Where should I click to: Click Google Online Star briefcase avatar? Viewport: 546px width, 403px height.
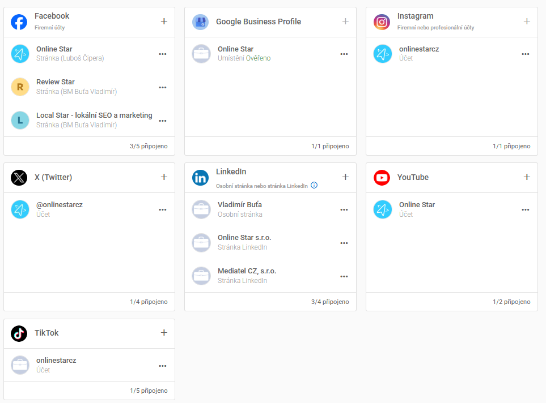tap(201, 54)
